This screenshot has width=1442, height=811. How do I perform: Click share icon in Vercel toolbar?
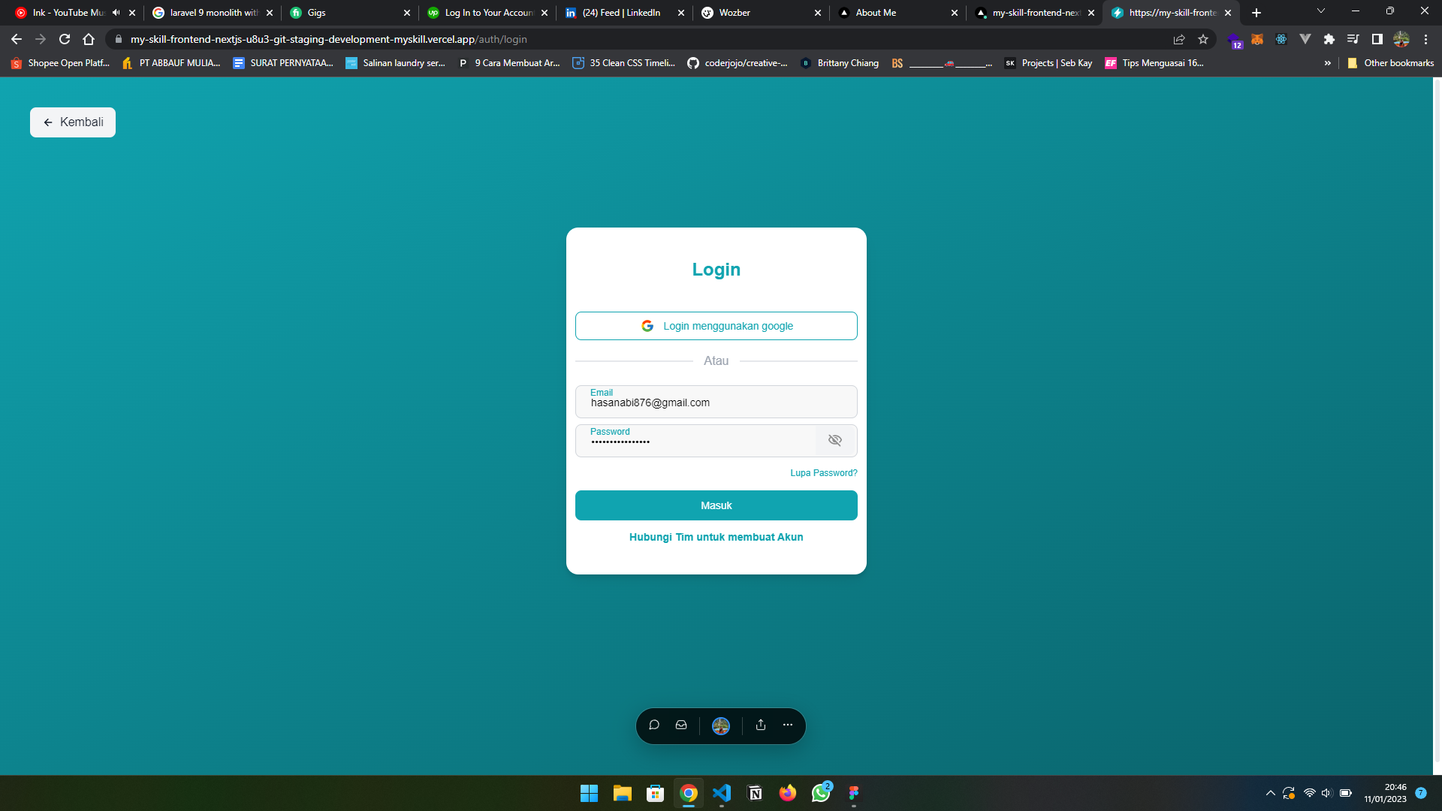[x=761, y=725]
